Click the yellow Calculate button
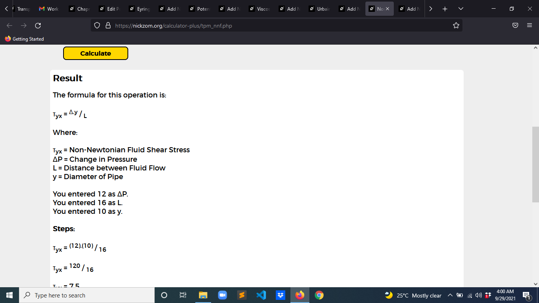539x303 pixels. 95,53
